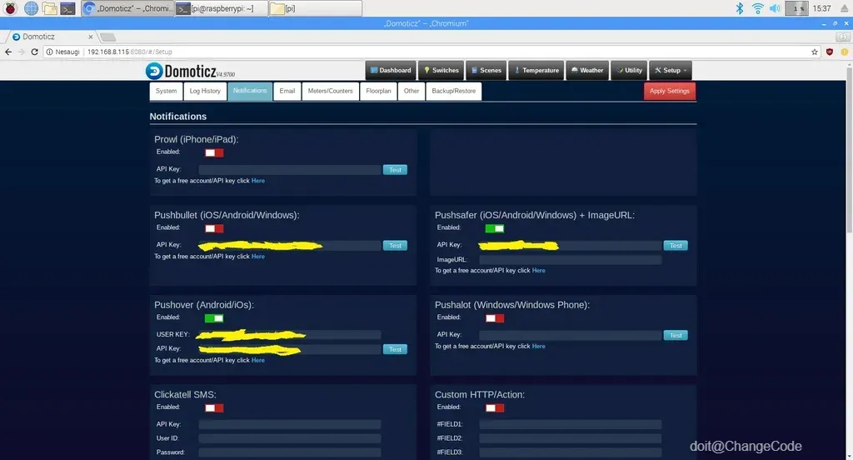The height and width of the screenshot is (460, 853).
Task: Go to the Dashboard page
Action: tap(391, 70)
